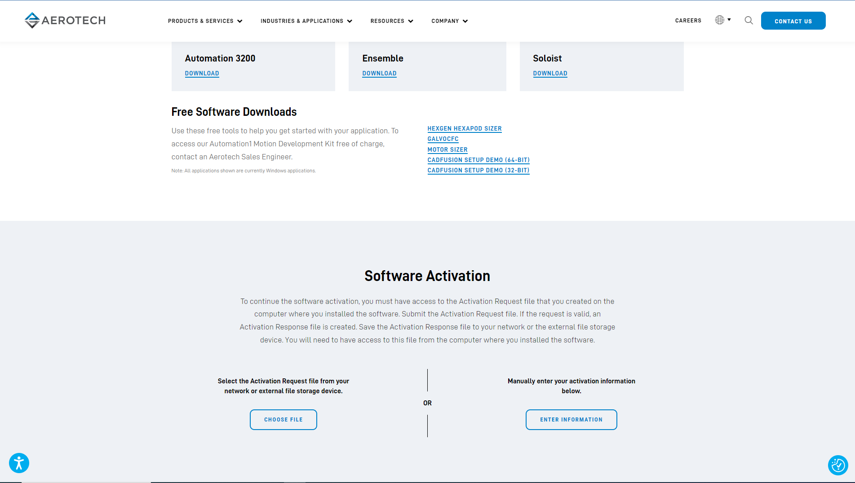The height and width of the screenshot is (483, 855).
Task: Click the arrow beside the globe icon
Action: 729,20
